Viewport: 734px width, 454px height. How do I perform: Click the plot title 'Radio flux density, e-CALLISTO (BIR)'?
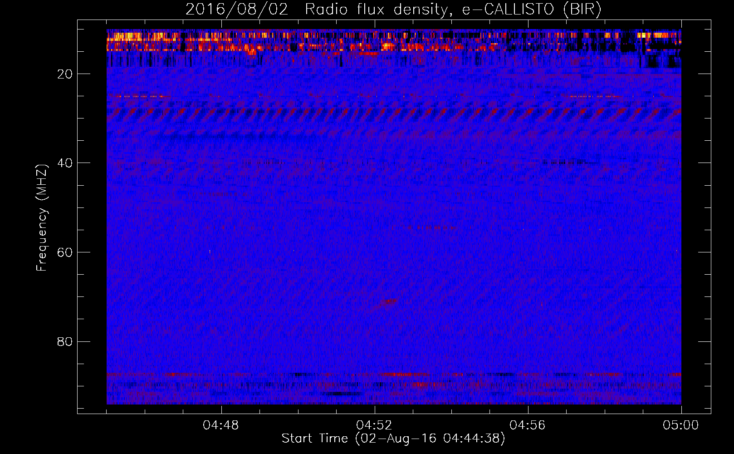click(x=453, y=10)
